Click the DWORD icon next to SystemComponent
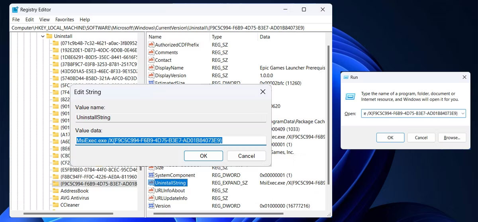The width and height of the screenshot is (478, 222). coord(151,175)
